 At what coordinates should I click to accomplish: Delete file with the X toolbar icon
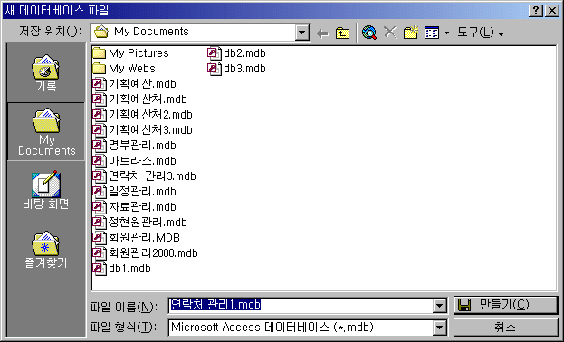pyautogui.click(x=390, y=33)
